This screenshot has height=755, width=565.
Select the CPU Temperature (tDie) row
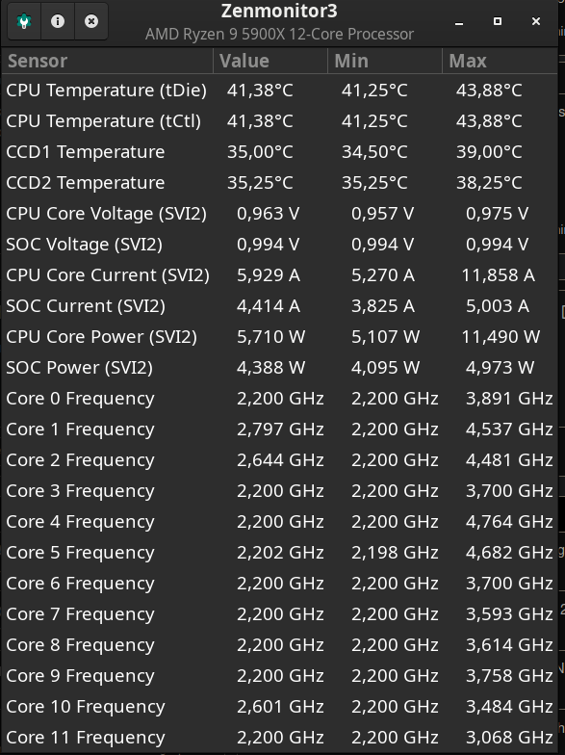[x=279, y=91]
